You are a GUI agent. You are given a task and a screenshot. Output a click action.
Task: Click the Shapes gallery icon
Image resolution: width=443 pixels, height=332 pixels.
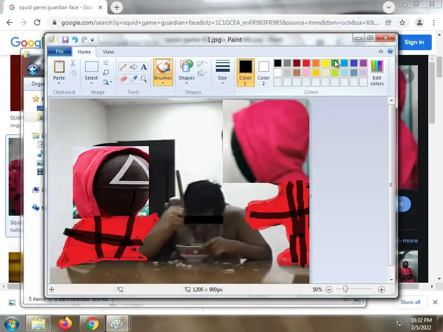tap(186, 67)
